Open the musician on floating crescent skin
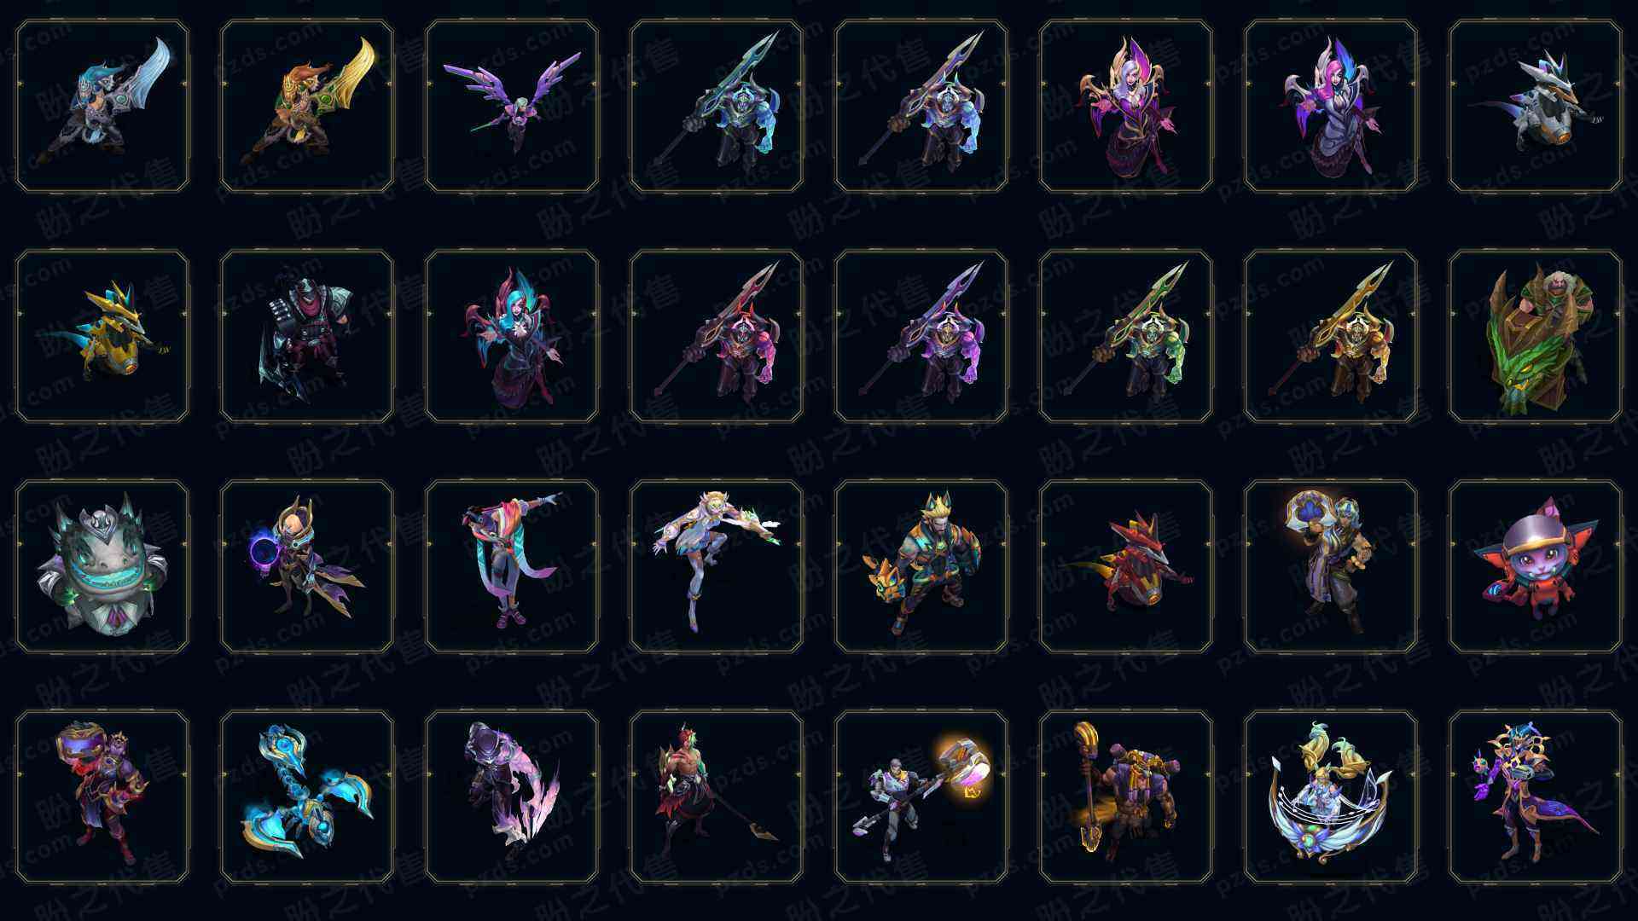The height and width of the screenshot is (921, 1638). [1331, 796]
